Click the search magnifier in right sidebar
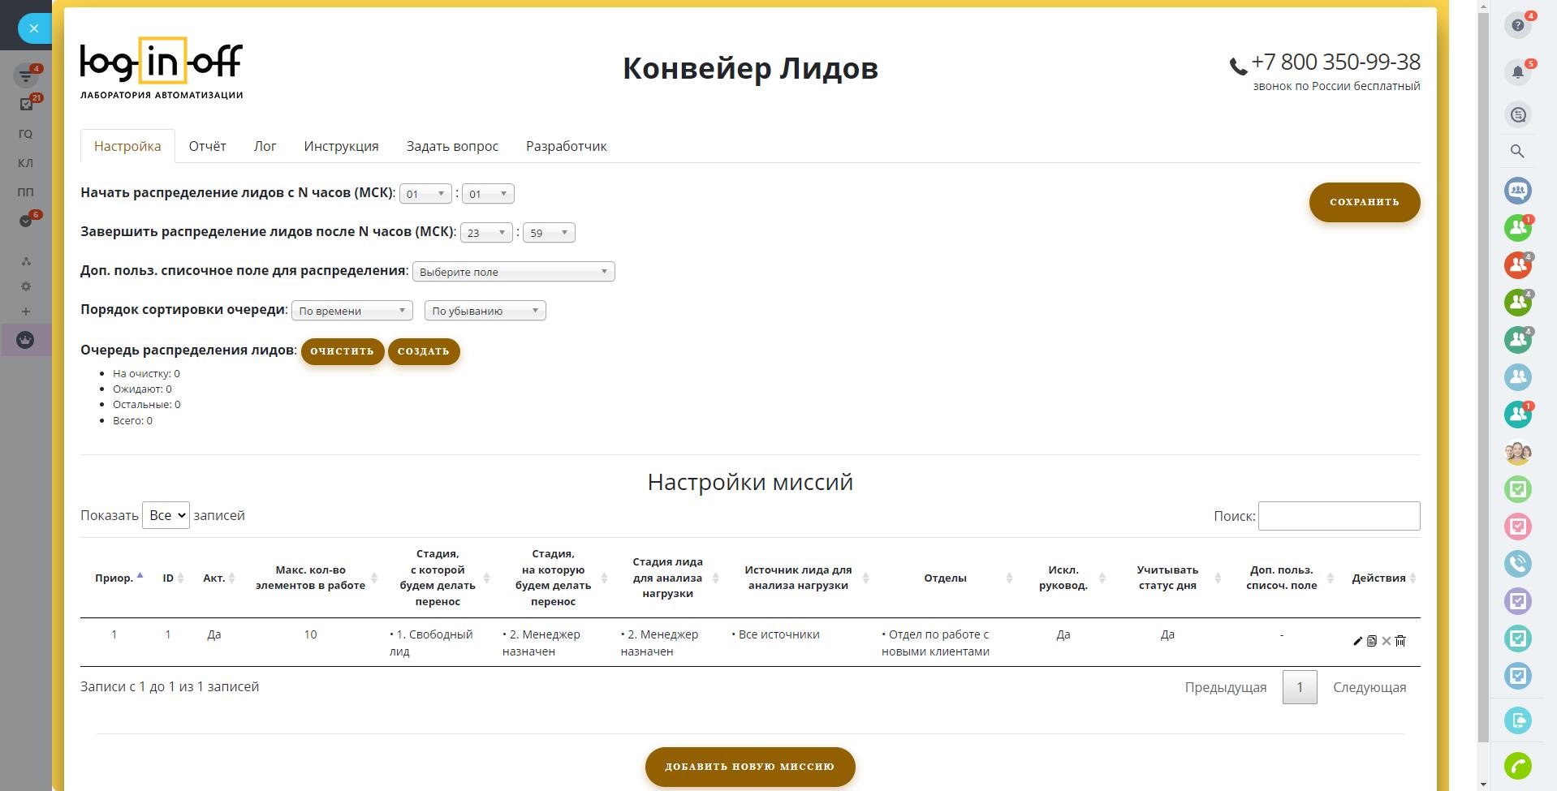 click(x=1517, y=151)
